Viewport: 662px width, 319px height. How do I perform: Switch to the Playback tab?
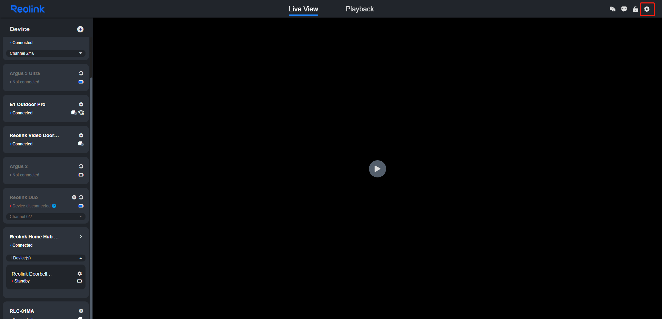click(360, 9)
